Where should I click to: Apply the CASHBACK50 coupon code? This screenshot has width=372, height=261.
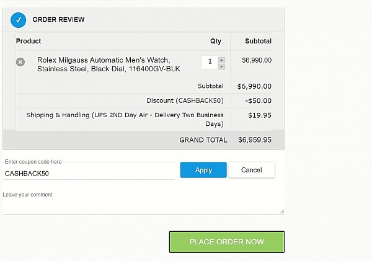point(203,170)
